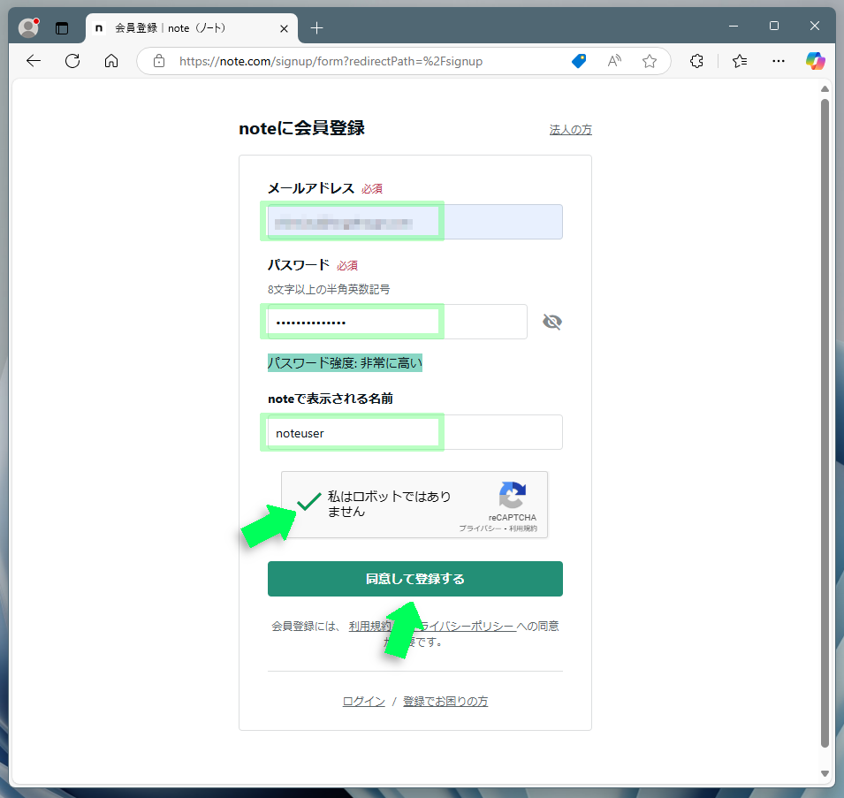Go to the home page icon
844x798 pixels.
(x=111, y=61)
